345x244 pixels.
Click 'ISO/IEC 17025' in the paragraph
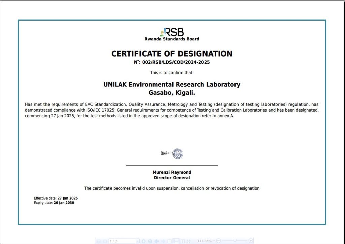point(100,110)
